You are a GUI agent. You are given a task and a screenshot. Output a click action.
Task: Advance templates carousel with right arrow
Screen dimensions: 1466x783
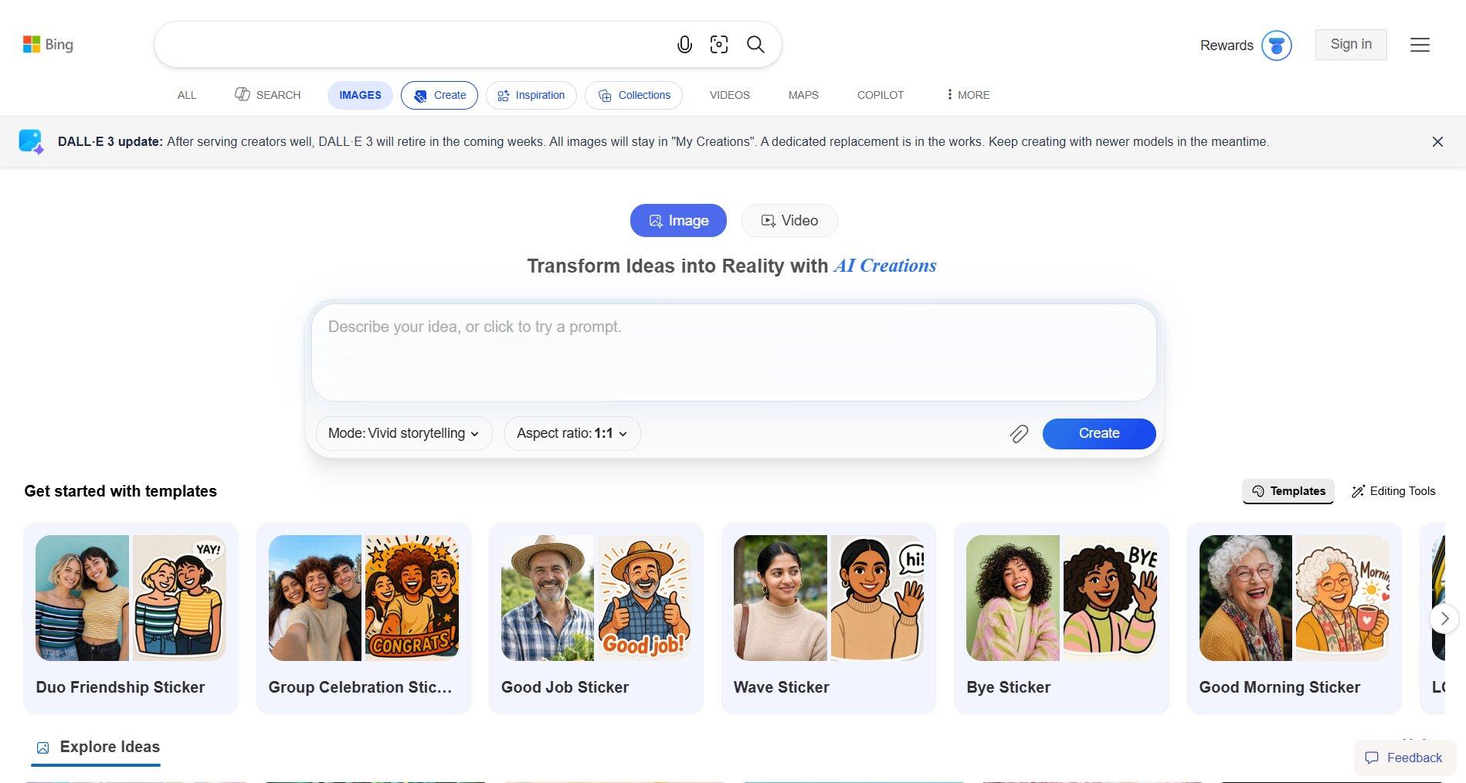[x=1444, y=619]
